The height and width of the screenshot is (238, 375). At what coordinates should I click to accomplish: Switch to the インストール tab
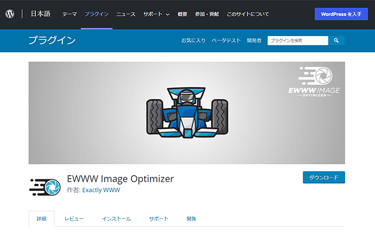pos(117,218)
